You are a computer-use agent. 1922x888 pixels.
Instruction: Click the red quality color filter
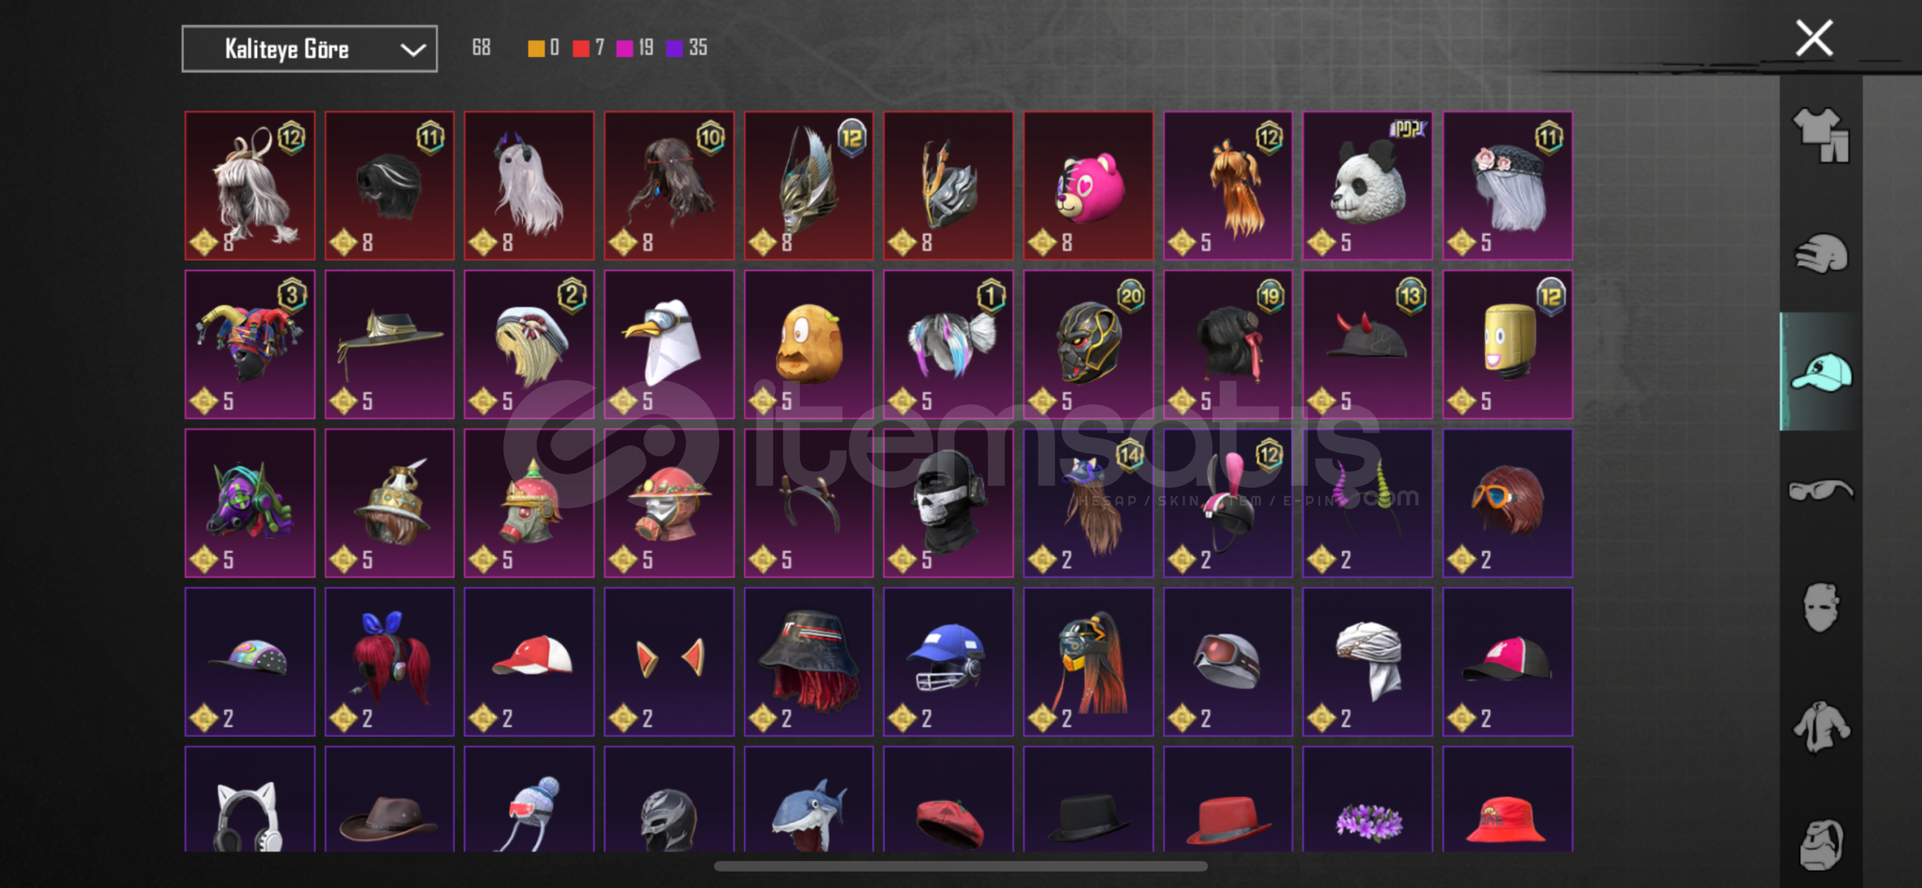581,49
